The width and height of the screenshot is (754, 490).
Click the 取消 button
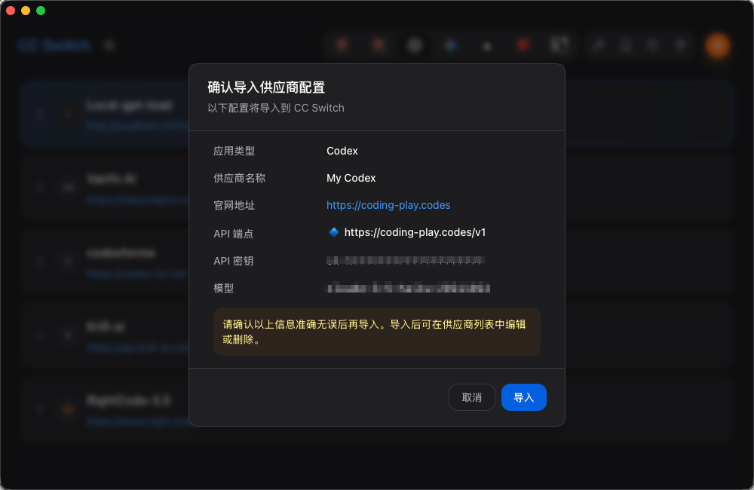[472, 397]
